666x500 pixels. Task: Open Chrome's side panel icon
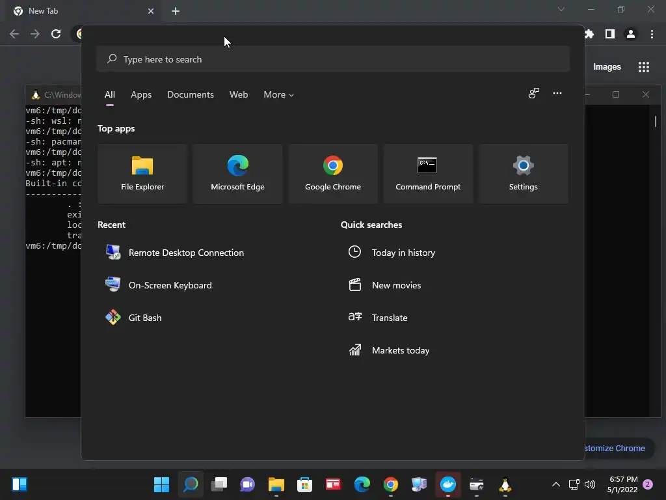(610, 34)
